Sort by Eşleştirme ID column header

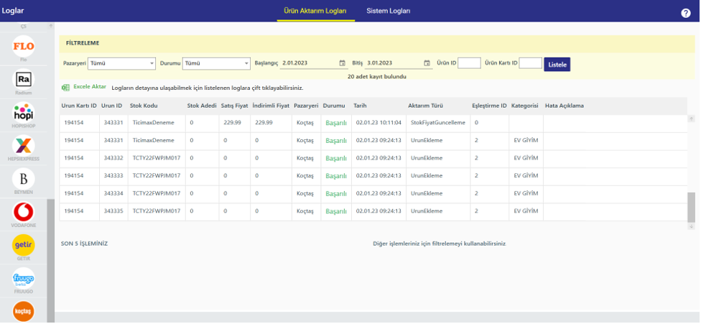coord(490,106)
